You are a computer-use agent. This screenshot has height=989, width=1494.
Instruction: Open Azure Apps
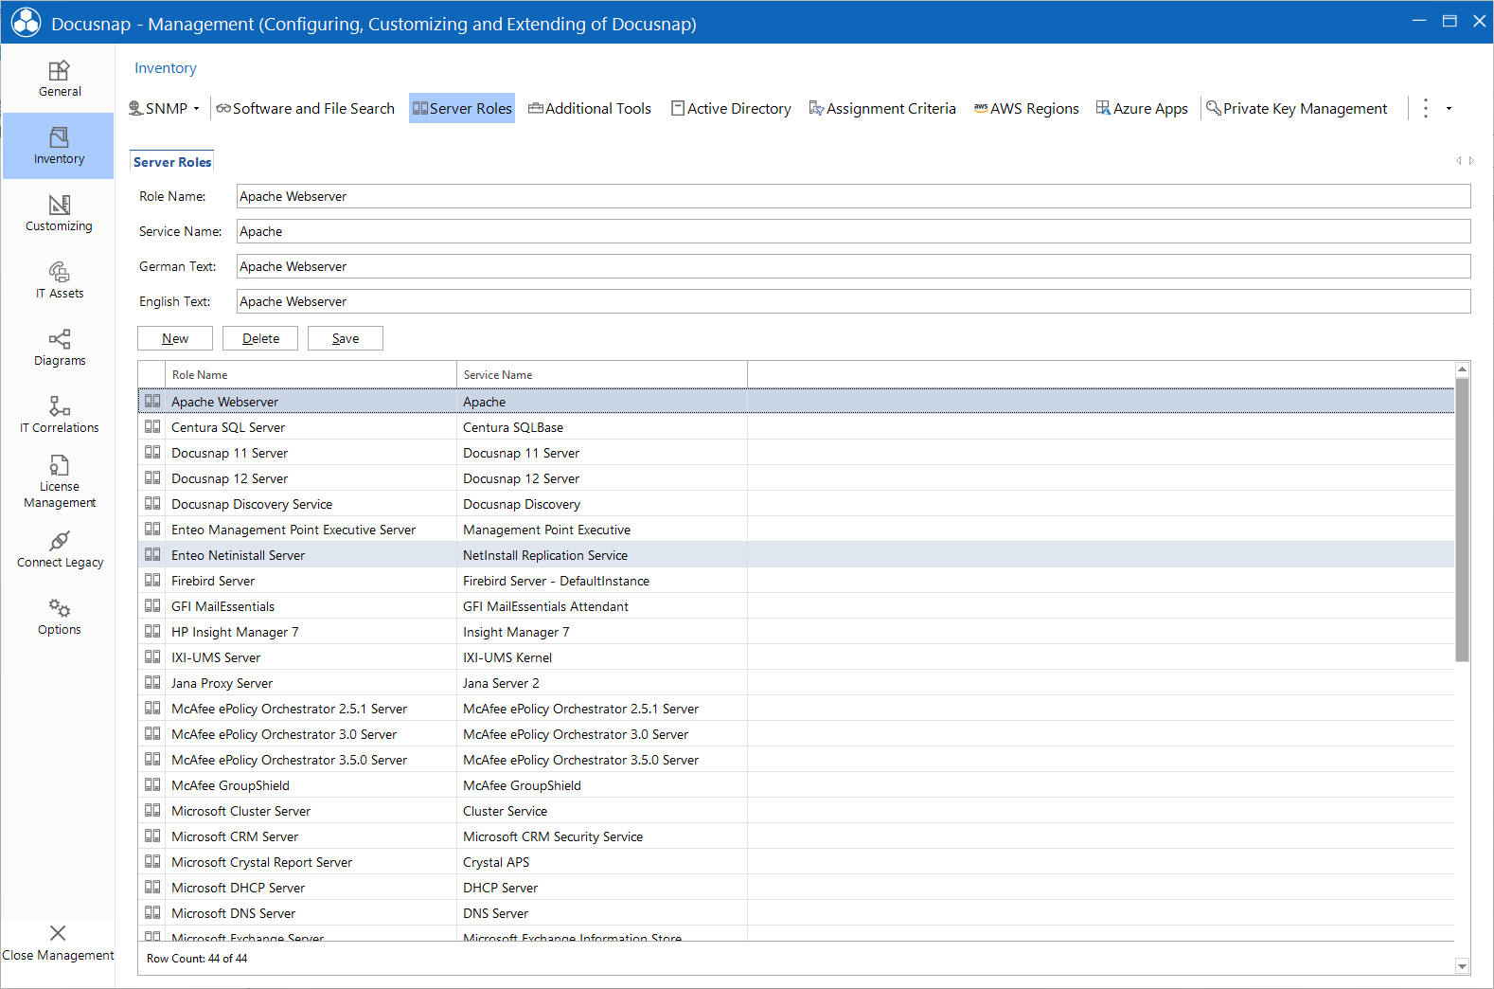(x=1142, y=109)
